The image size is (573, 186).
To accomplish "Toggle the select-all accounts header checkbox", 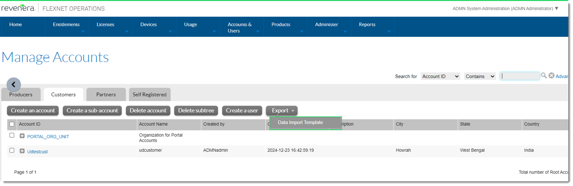I will point(12,124).
